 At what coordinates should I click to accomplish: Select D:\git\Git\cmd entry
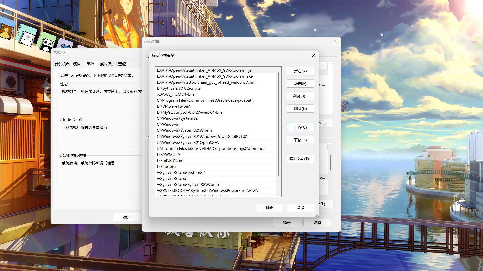click(216, 161)
